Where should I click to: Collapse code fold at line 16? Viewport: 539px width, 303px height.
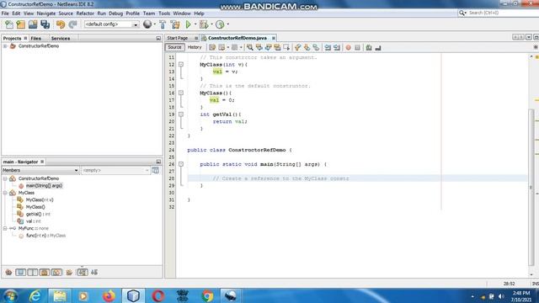[x=181, y=93]
